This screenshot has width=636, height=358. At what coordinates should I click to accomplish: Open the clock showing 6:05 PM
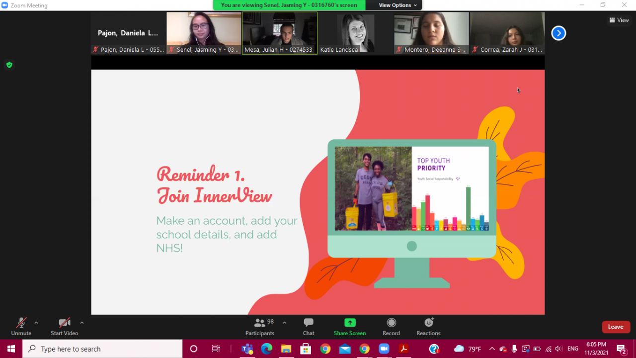pyautogui.click(x=596, y=349)
